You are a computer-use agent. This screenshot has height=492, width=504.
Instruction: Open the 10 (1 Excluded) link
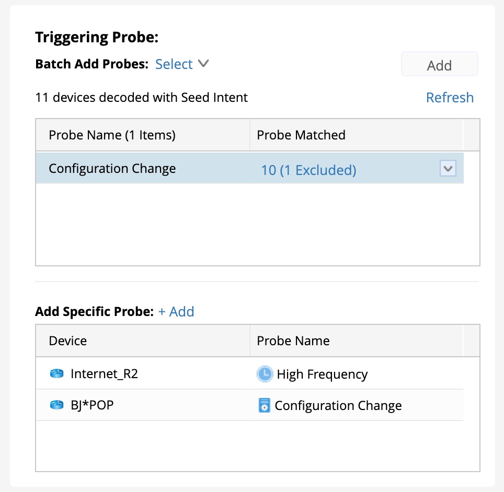308,170
